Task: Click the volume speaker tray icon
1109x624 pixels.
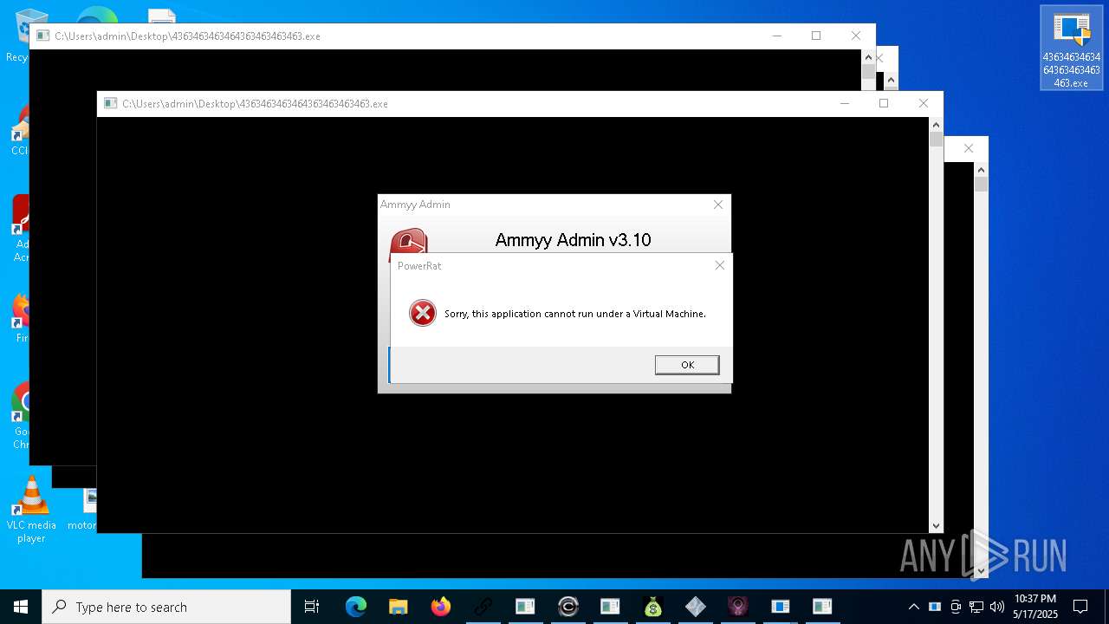Action: (x=996, y=607)
